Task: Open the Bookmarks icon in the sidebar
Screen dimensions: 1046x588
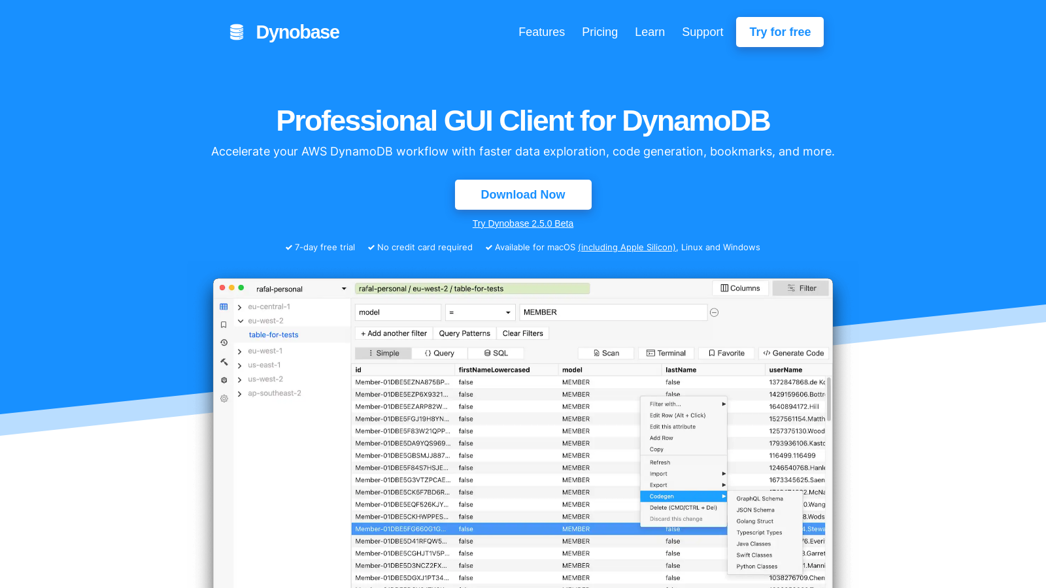Action: tap(224, 325)
